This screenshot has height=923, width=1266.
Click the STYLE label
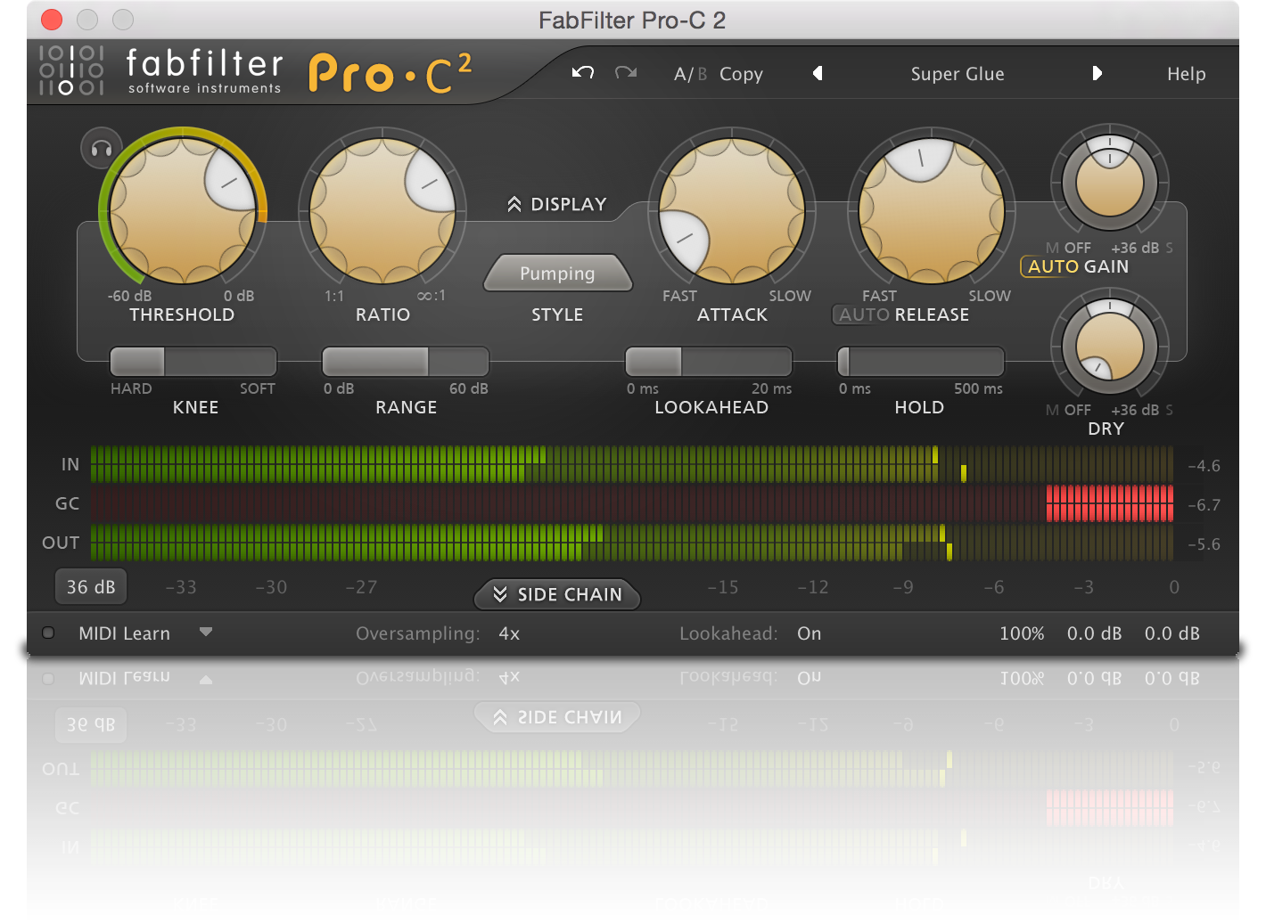557,314
